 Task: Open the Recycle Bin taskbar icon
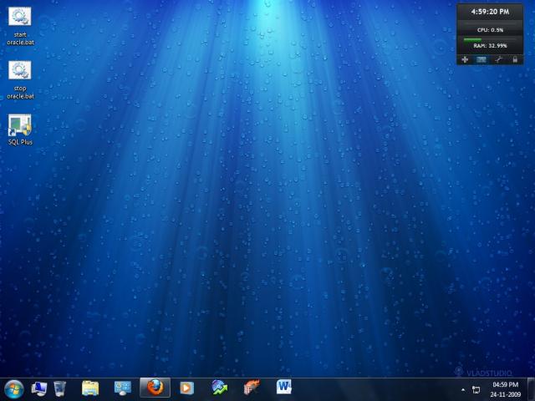(59, 388)
